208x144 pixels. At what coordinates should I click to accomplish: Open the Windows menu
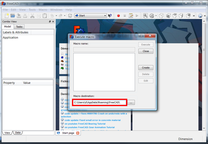(x=56, y=10)
